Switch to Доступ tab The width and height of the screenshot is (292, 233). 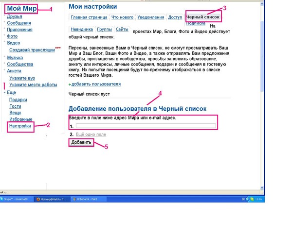click(175, 17)
